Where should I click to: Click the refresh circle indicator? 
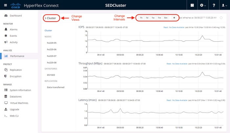coord(221,18)
